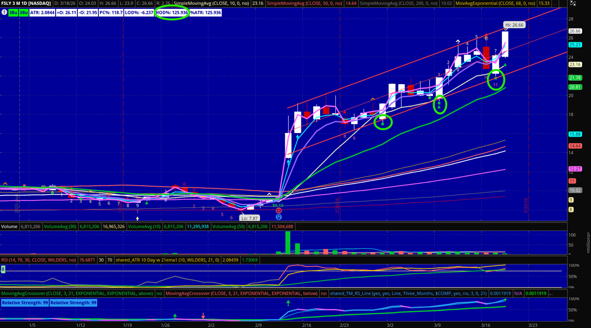Select the RSI (14, 70, 30, CLOSE, WILDERS, no) label
The image size is (591, 328).
38,260
